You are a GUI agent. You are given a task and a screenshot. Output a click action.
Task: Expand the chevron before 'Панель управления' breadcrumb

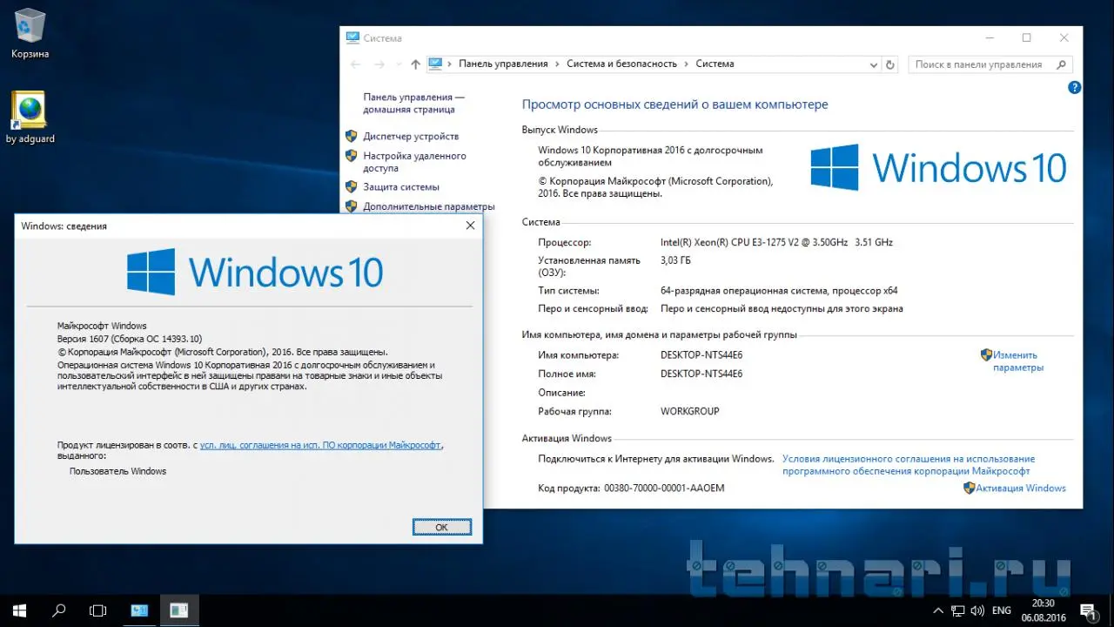click(x=450, y=64)
